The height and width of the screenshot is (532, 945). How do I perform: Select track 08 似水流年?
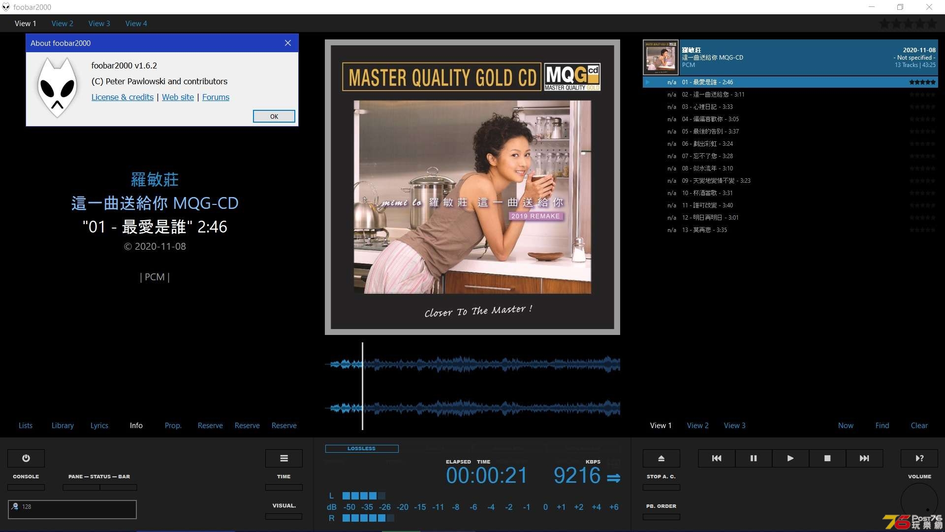click(x=790, y=168)
